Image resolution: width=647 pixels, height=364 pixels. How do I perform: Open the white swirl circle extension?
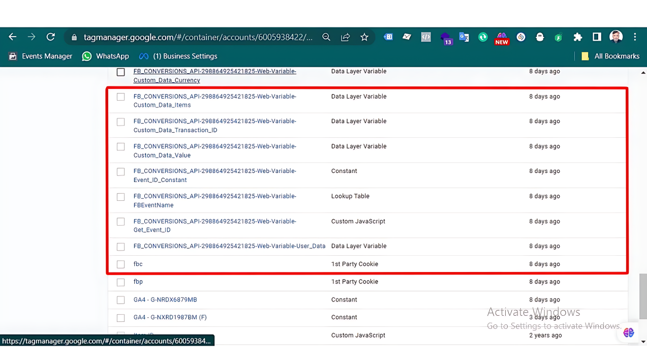coord(521,37)
